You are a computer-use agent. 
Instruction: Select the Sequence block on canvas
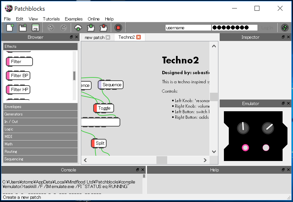click(110, 85)
